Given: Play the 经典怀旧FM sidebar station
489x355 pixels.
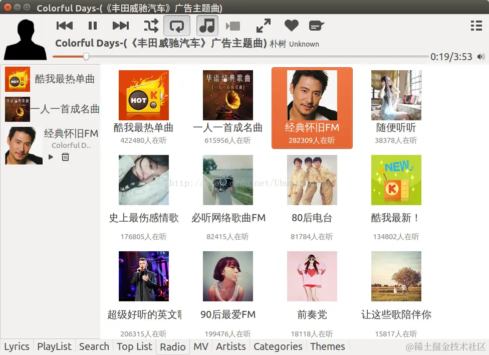Looking at the screenshot, I should coord(51,157).
